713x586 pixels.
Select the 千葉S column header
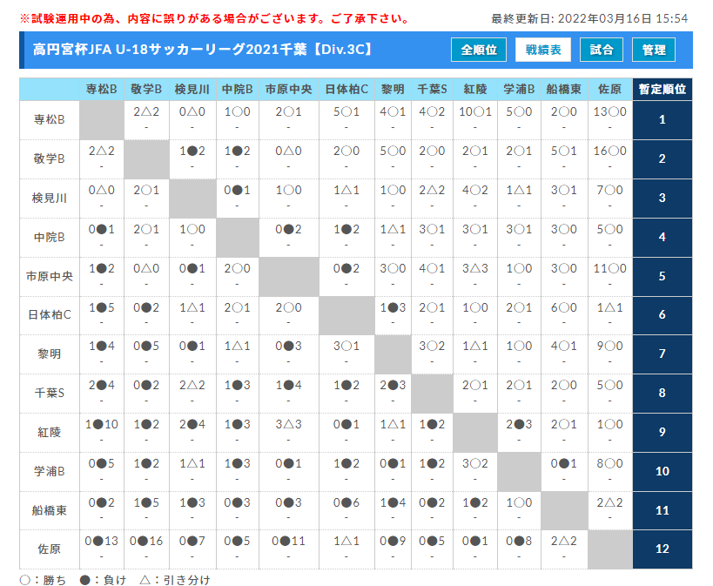coord(432,89)
